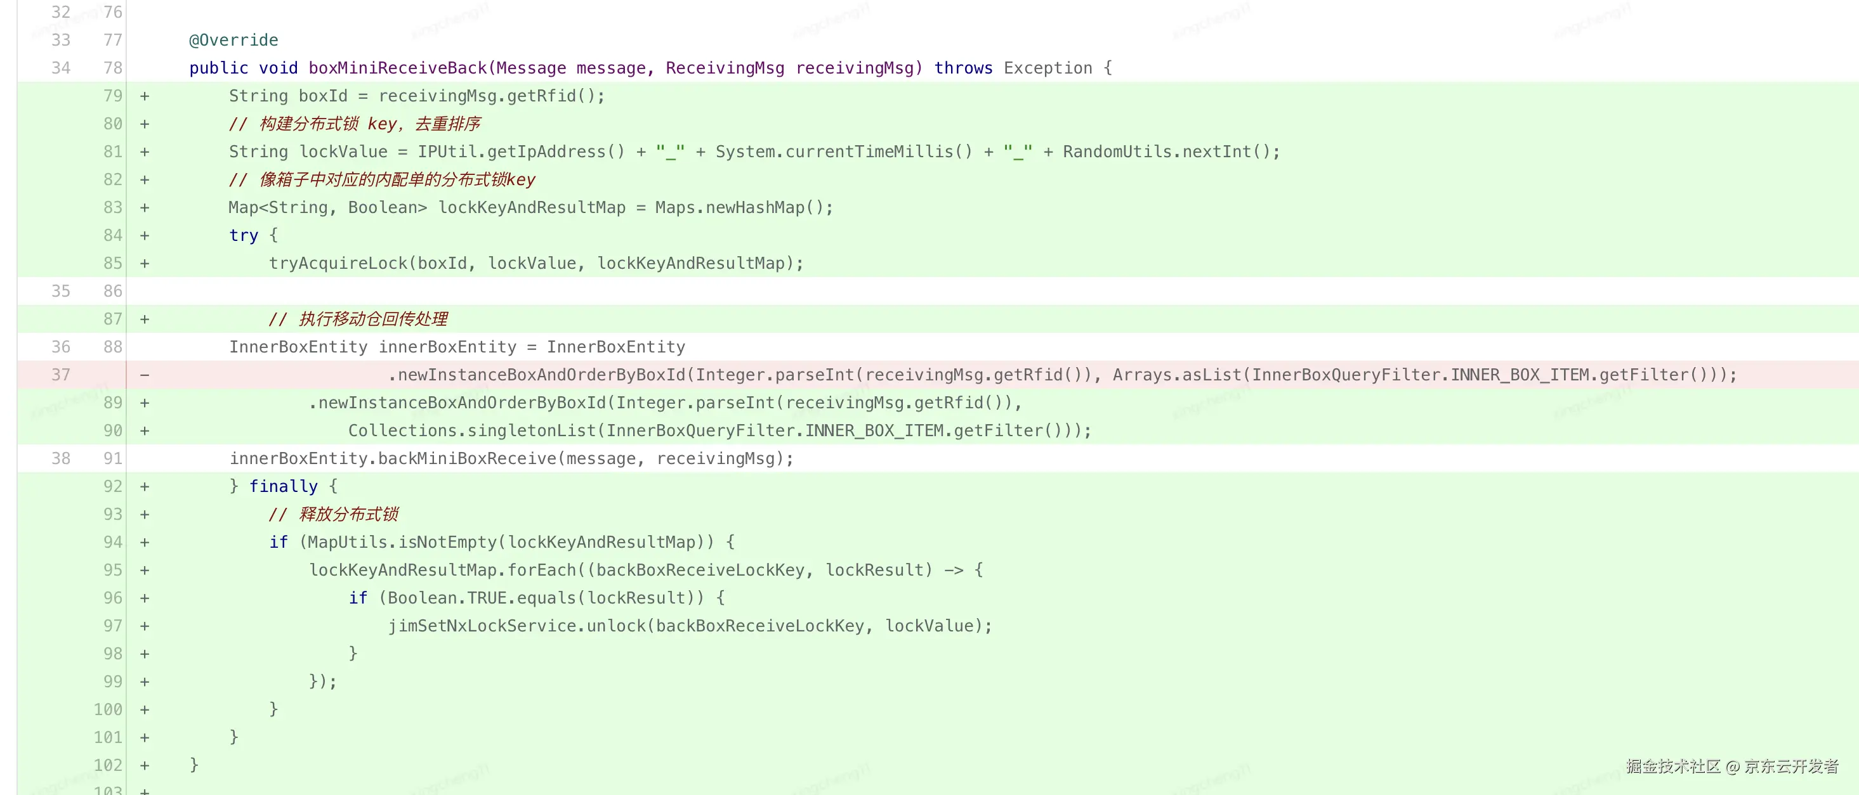
Task: Click the plus marker on line 102
Action: (144, 765)
